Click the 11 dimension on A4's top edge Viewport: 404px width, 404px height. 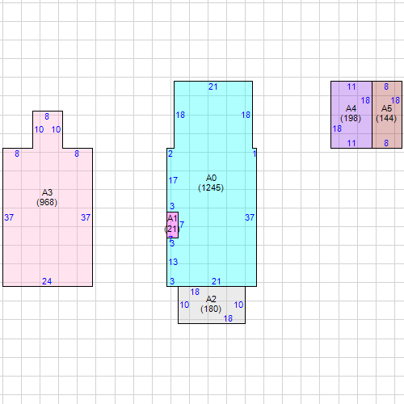coord(351,86)
